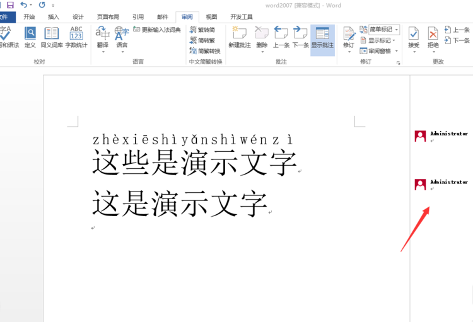Click Update IME Dictionary (更新输入法词典)

pyautogui.click(x=157, y=30)
